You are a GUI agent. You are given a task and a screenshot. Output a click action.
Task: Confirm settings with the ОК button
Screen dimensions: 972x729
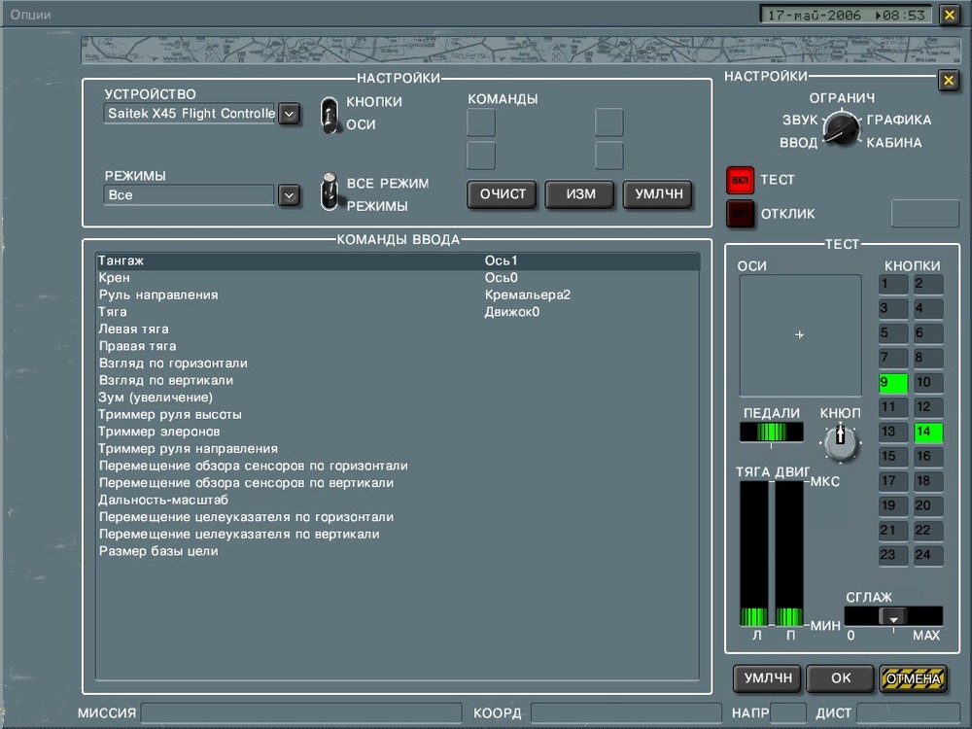tap(840, 678)
